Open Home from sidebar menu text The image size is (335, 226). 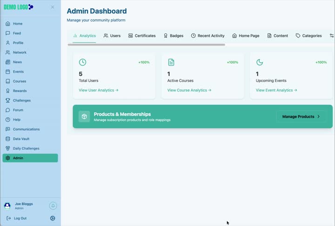18,24
